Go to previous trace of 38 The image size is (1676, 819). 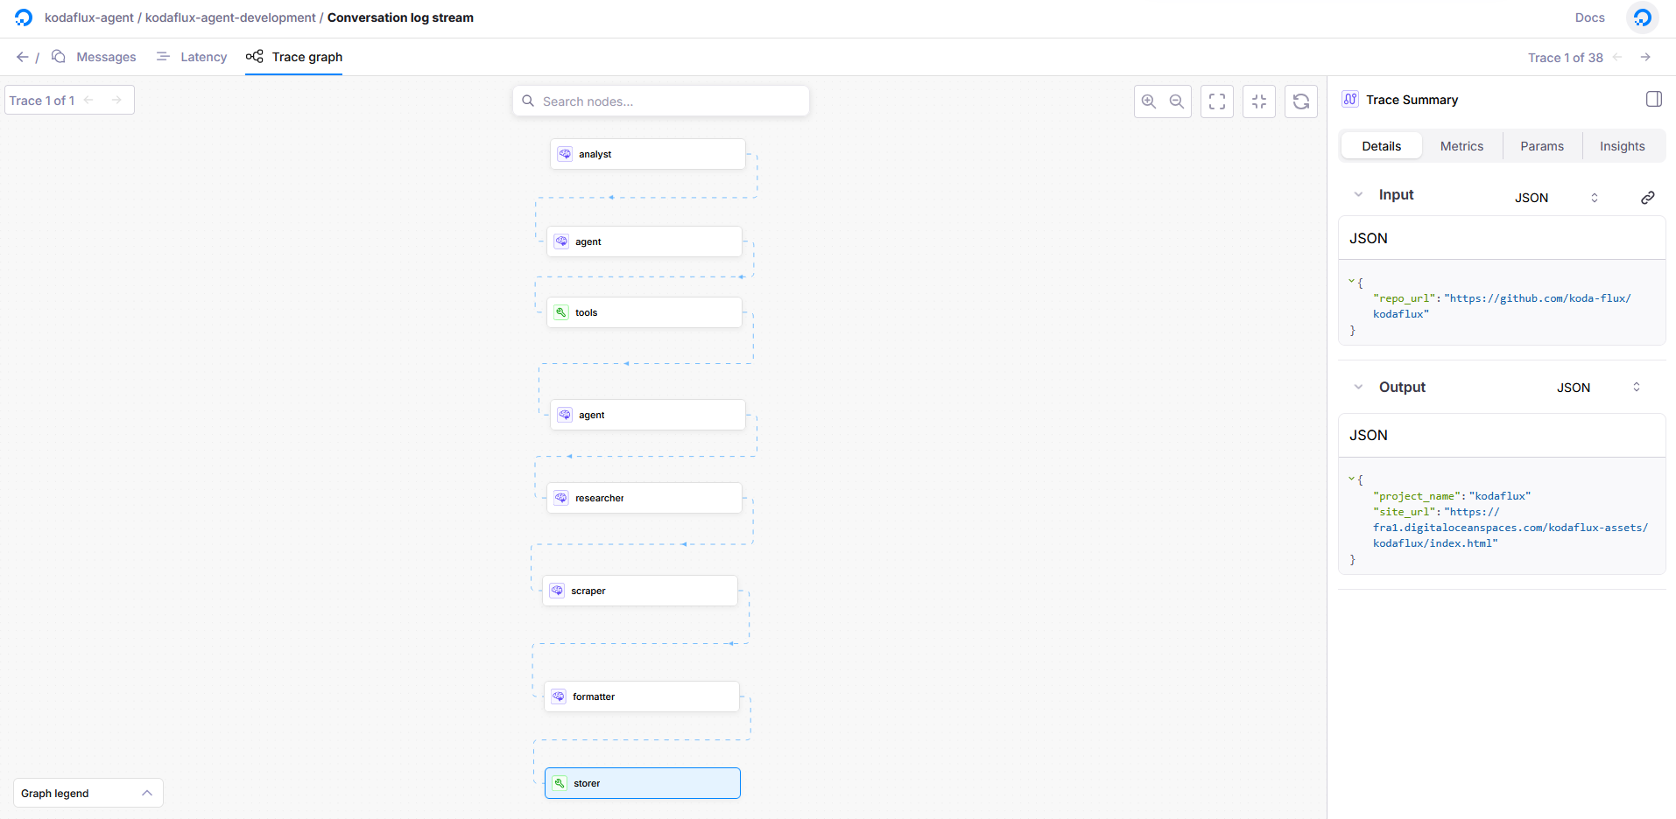click(x=1617, y=57)
